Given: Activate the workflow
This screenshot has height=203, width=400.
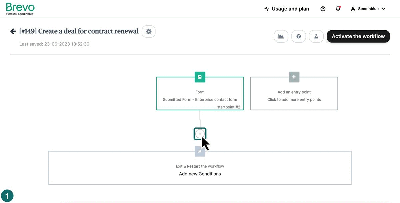Looking at the screenshot, I should (x=358, y=36).
